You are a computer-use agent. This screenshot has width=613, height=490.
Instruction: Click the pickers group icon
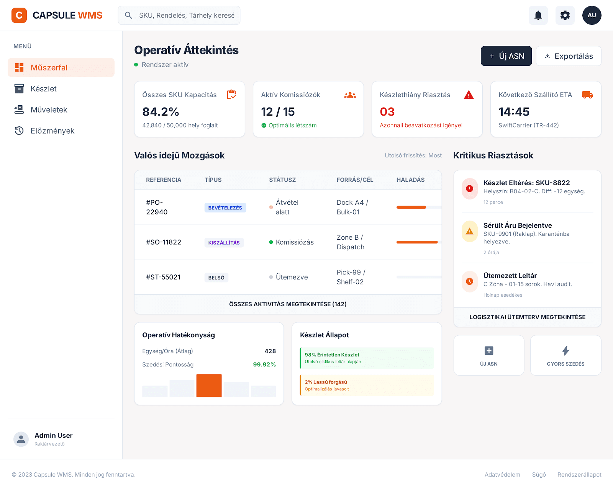pyautogui.click(x=350, y=95)
